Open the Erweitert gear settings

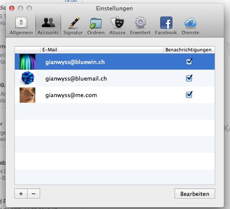(140, 26)
